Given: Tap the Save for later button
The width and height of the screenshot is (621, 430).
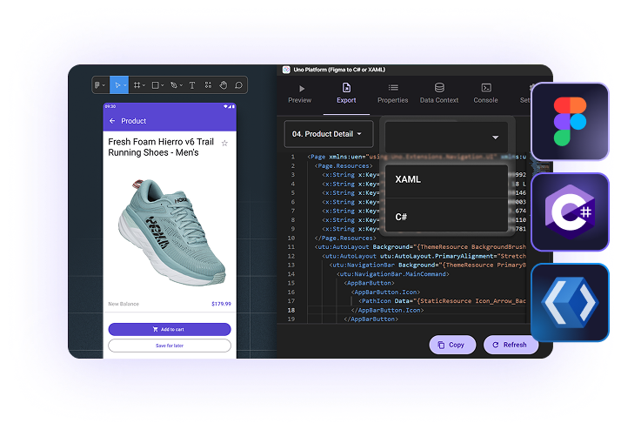Looking at the screenshot, I should click(x=170, y=346).
